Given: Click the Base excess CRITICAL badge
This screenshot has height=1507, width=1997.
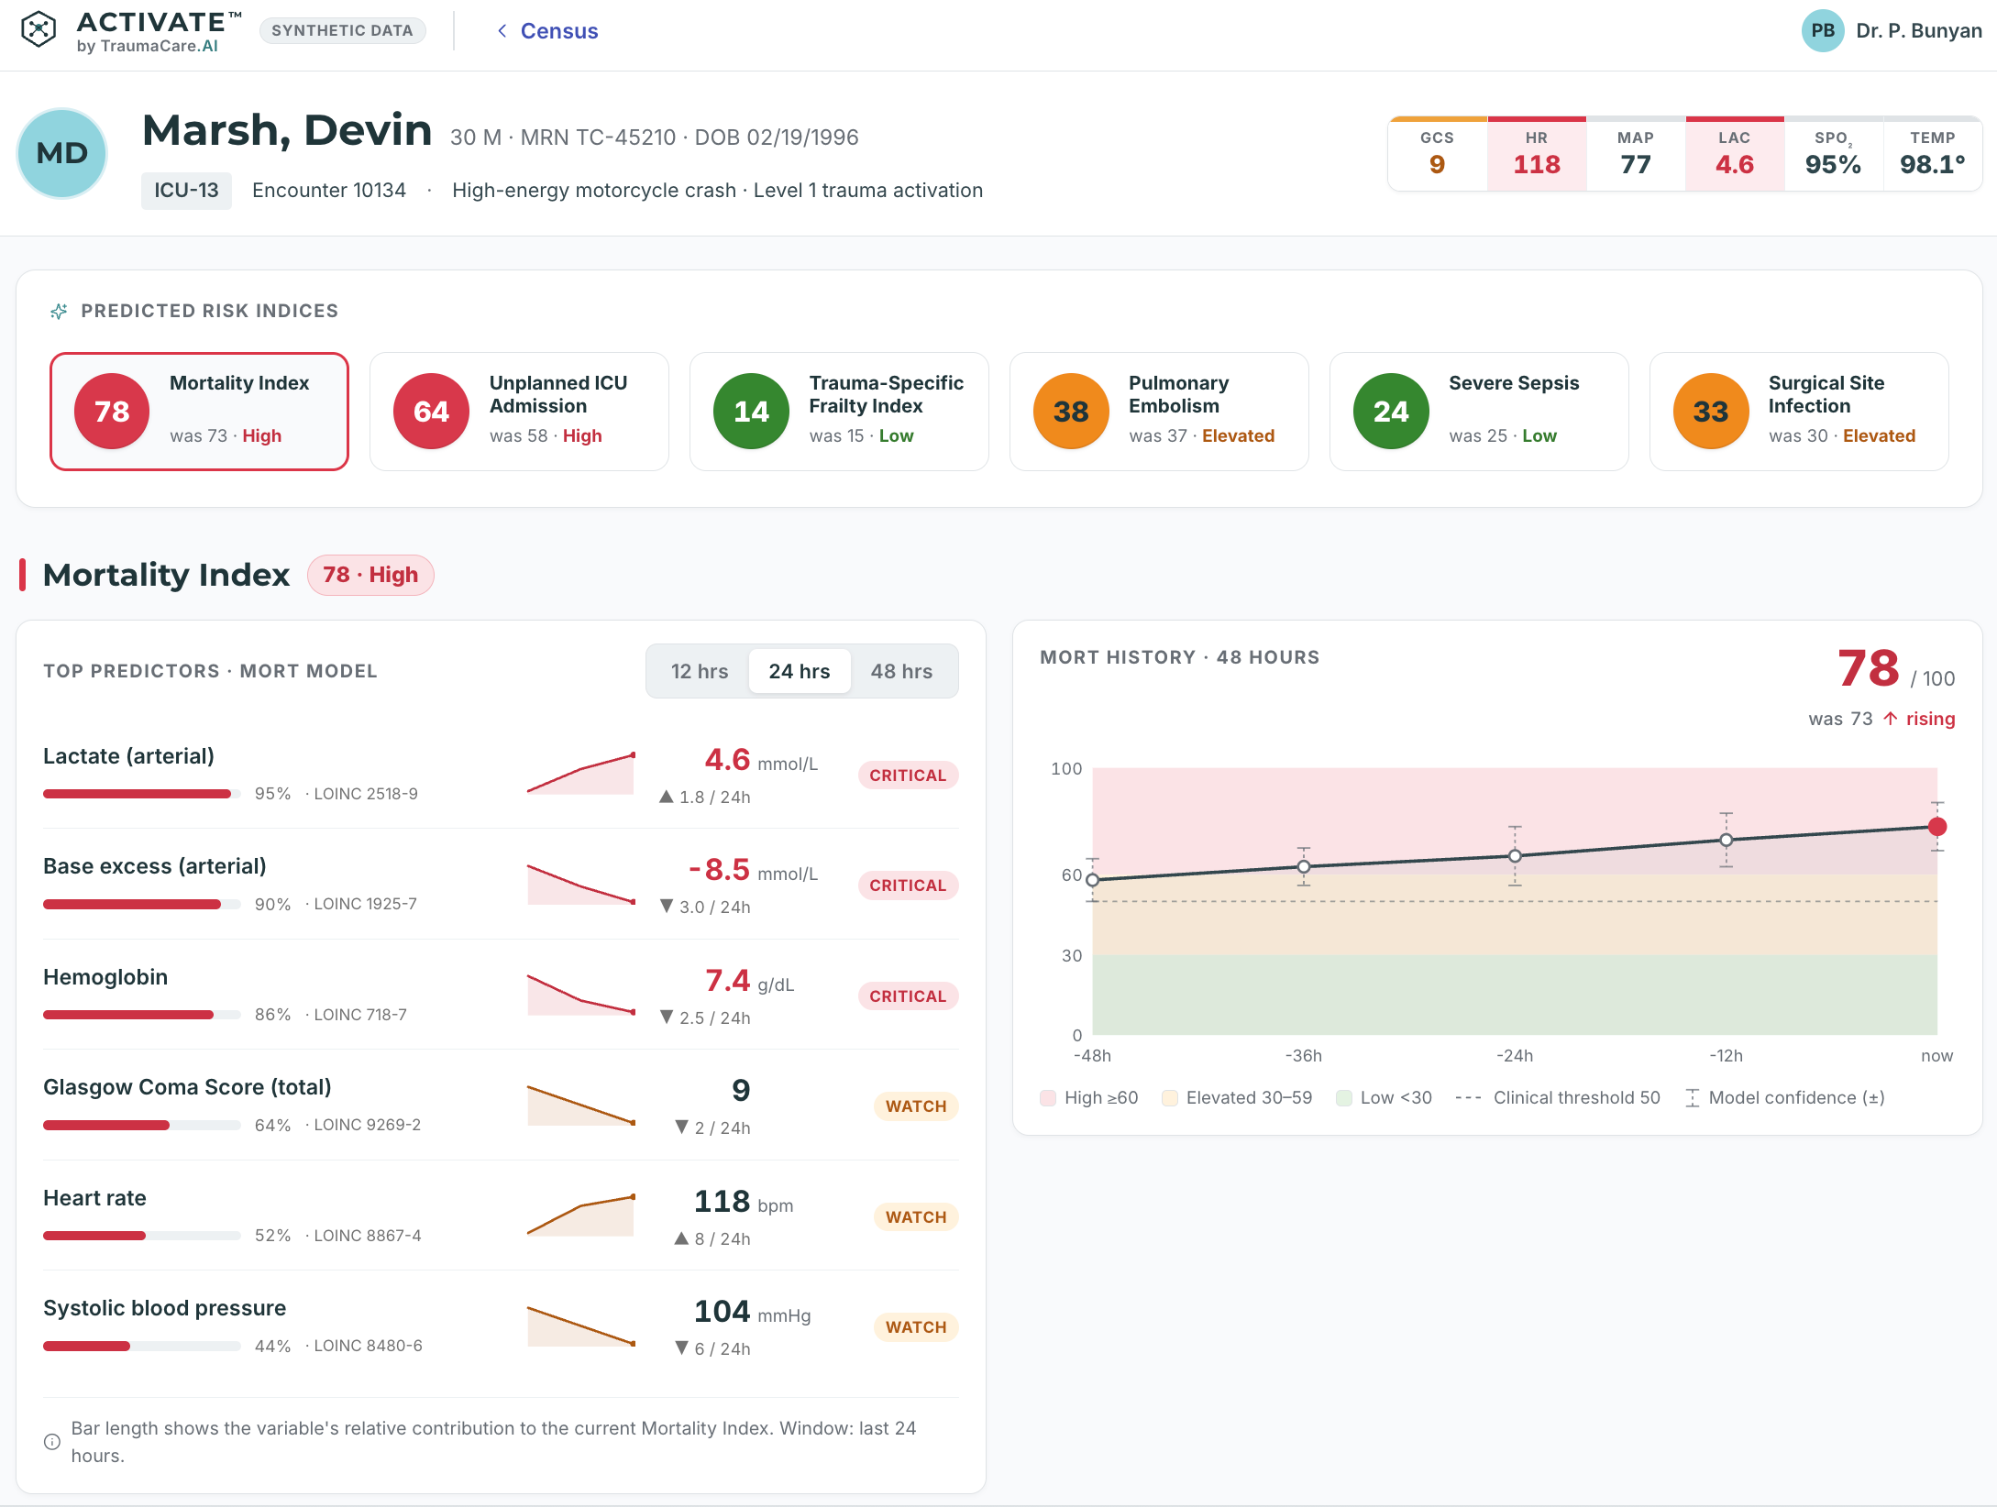Looking at the screenshot, I should pos(908,885).
